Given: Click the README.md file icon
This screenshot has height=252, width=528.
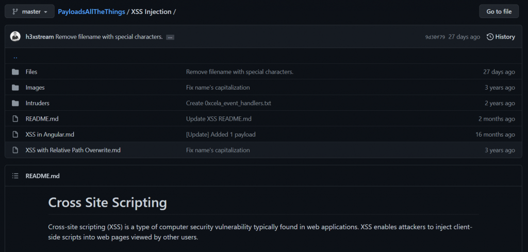Looking at the screenshot, I should click(x=15, y=119).
